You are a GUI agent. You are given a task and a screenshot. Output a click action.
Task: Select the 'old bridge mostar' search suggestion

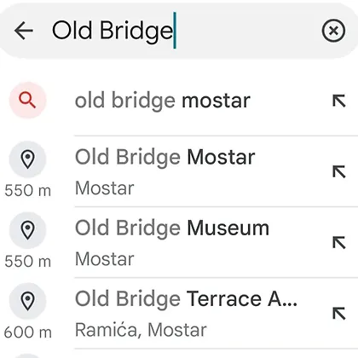click(179, 101)
